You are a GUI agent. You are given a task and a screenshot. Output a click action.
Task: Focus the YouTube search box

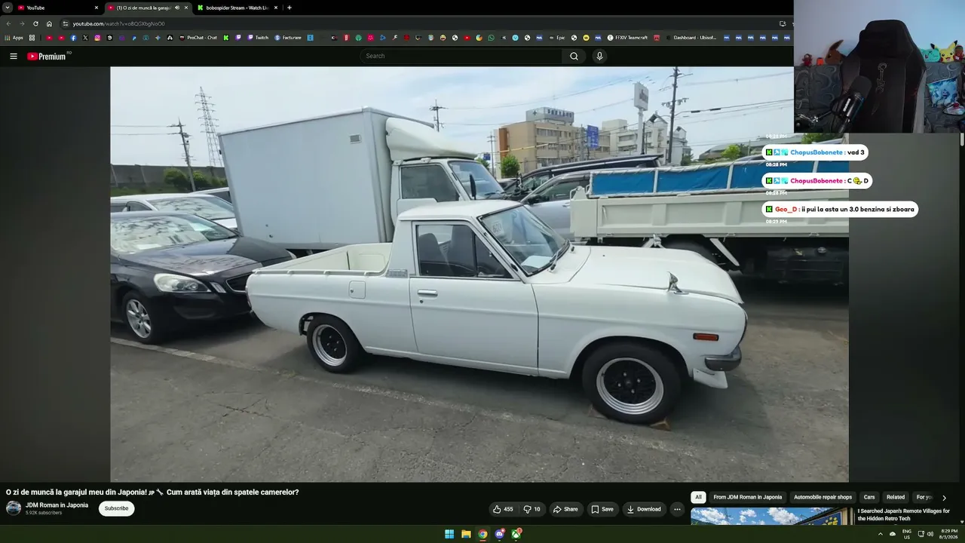461,56
